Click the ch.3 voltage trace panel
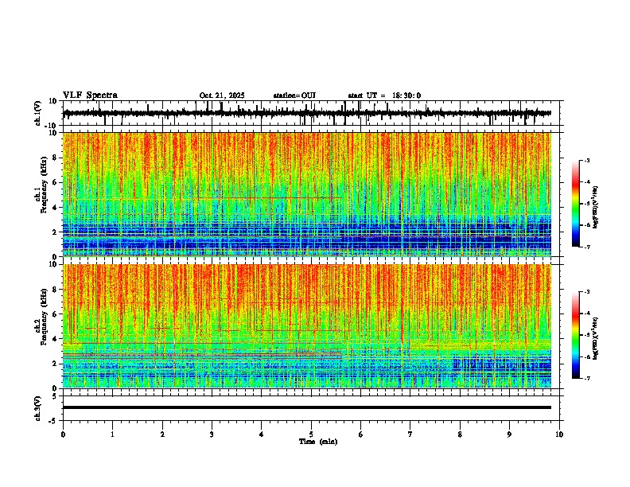 [x=313, y=408]
